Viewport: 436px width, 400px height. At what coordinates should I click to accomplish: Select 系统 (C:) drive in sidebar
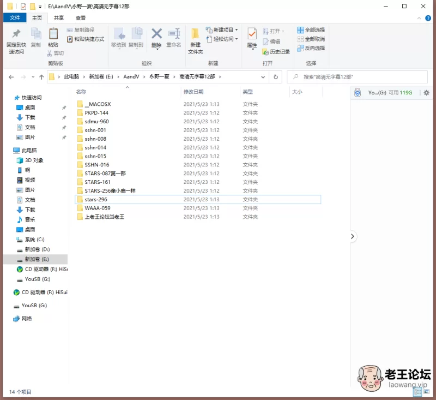31,240
